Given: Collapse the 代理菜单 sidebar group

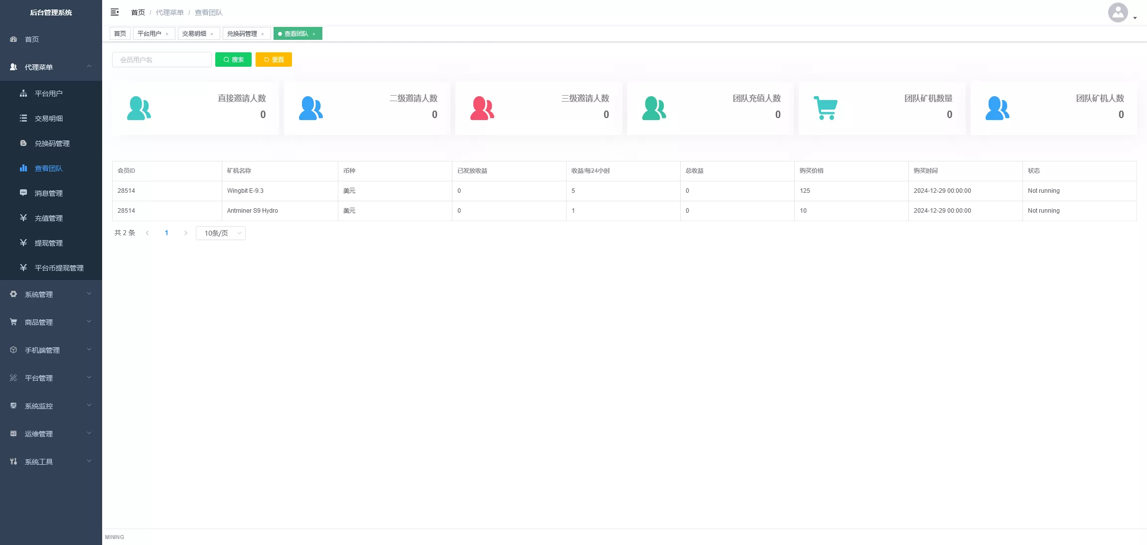Looking at the screenshot, I should pyautogui.click(x=51, y=67).
